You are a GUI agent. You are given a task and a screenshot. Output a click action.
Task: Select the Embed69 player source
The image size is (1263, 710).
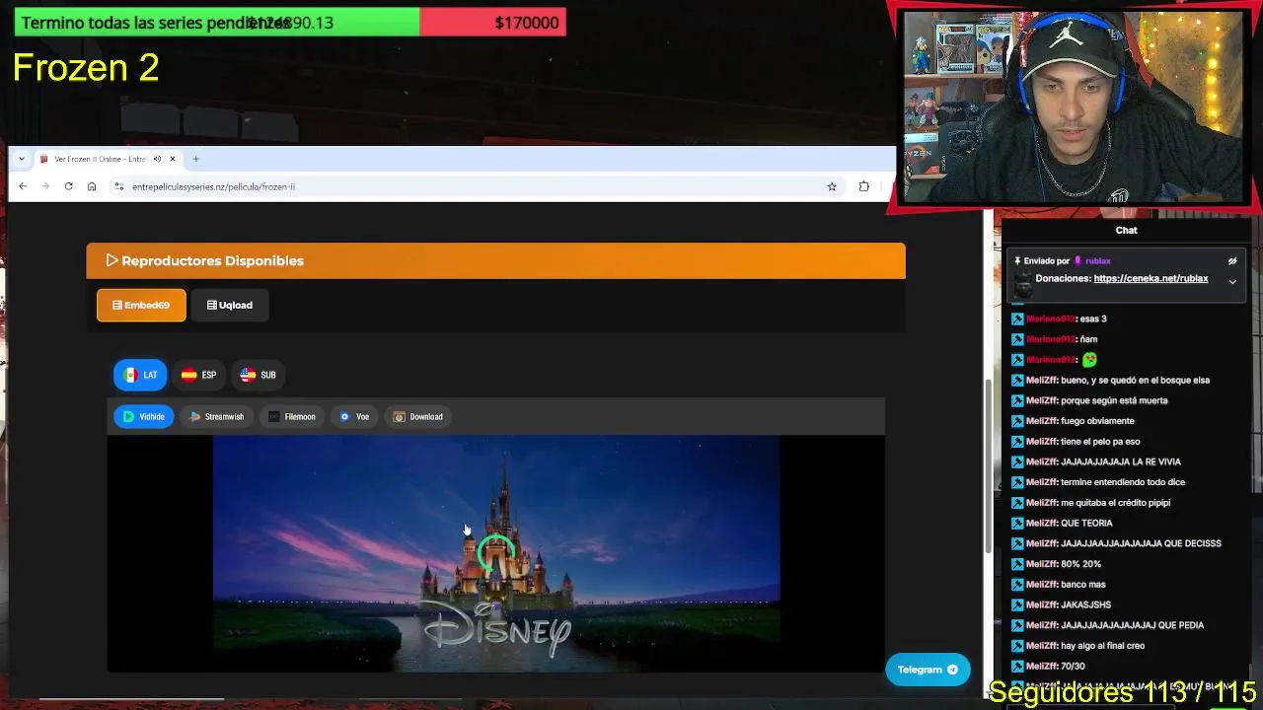click(x=141, y=306)
